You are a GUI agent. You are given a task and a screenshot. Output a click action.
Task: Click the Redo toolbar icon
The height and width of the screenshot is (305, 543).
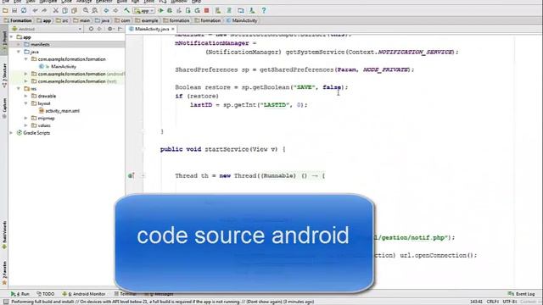44,11
